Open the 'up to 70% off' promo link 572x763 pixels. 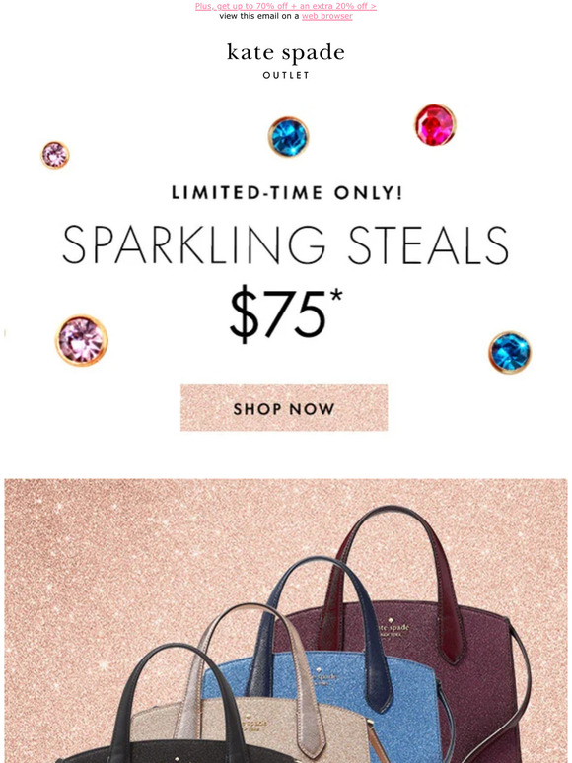286,6
